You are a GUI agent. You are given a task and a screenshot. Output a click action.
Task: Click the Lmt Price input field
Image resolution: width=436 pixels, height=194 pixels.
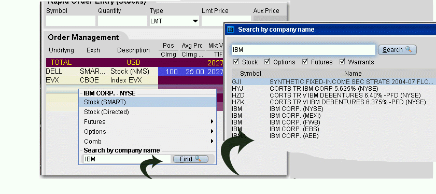point(227,21)
